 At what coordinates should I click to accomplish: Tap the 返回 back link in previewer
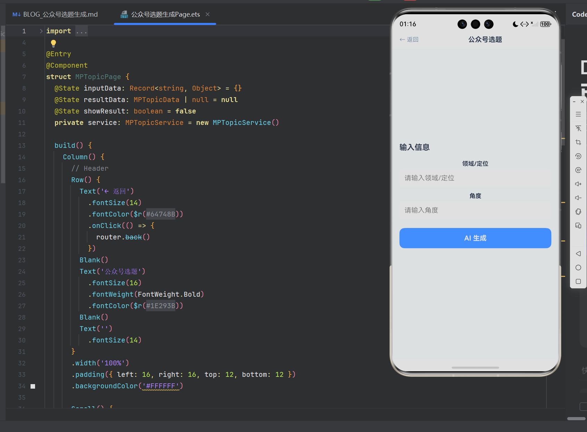pos(409,40)
